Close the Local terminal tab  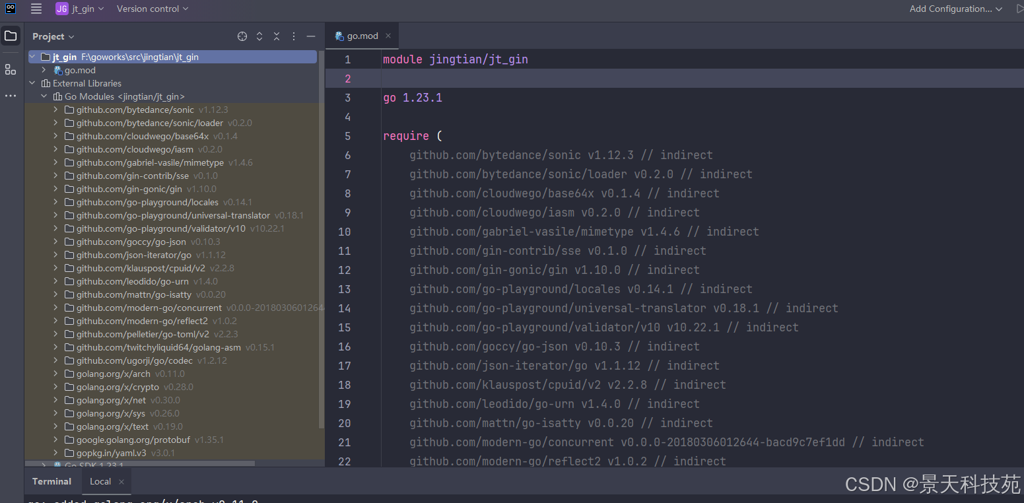[121, 482]
